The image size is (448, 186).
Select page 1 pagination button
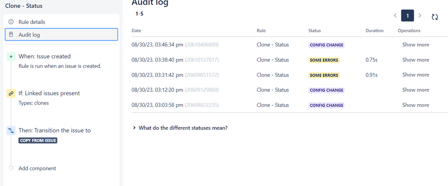click(x=408, y=16)
